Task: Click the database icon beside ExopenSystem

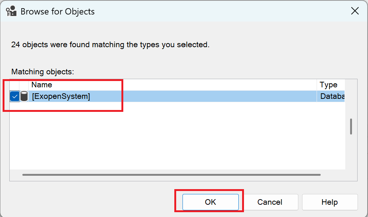Action: pyautogui.click(x=24, y=97)
